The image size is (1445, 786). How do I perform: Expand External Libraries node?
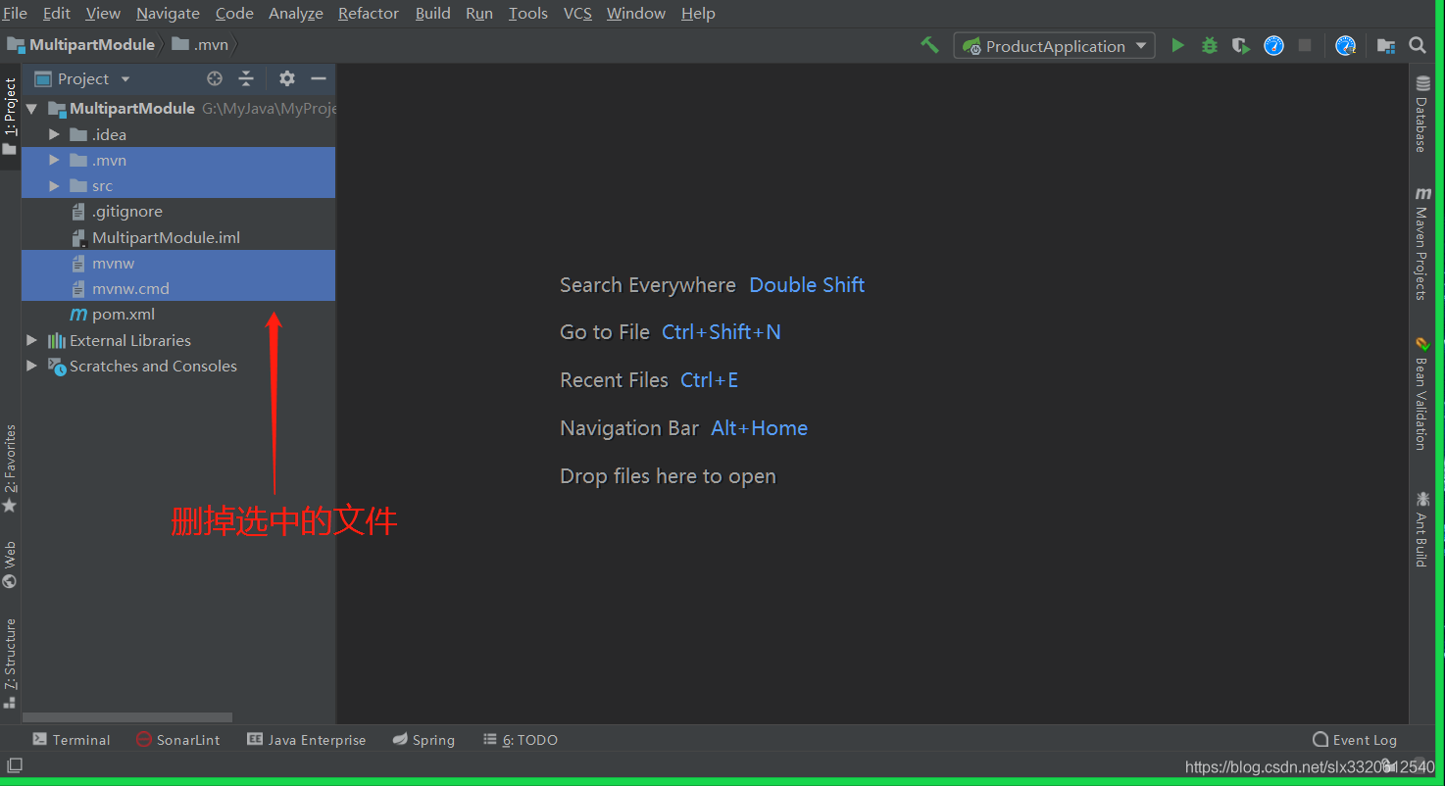click(x=31, y=340)
